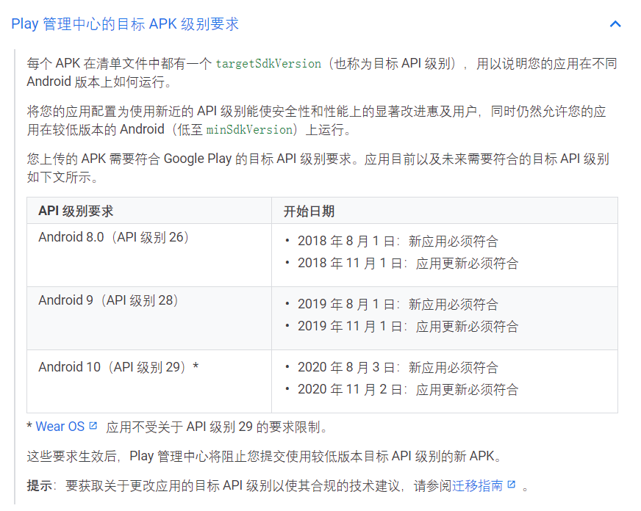Click the external-link icon after 迁移指南
The image size is (641, 511).
point(511,485)
